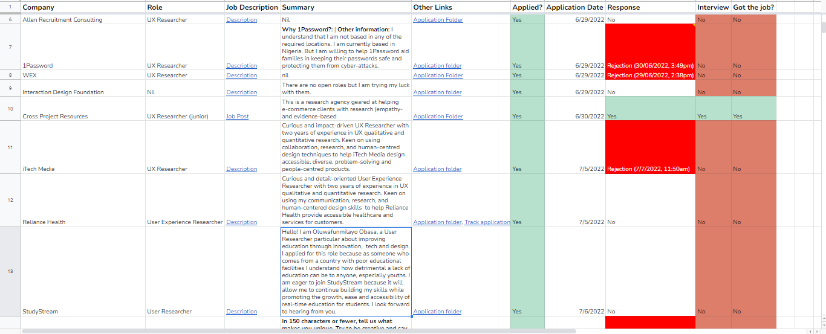Open the iTech Media Application folder link
This screenshot has height=334, width=826.
437,169
